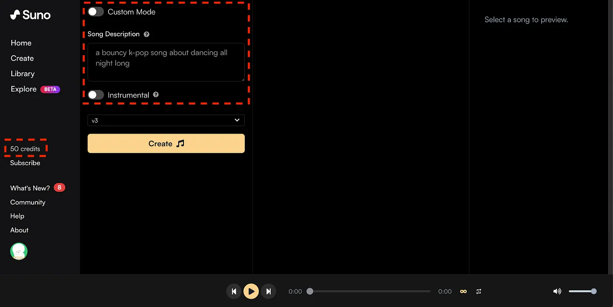Screen dimensions: 613x307
Task: Click the red notification badge showing 8
Action: (60, 187)
